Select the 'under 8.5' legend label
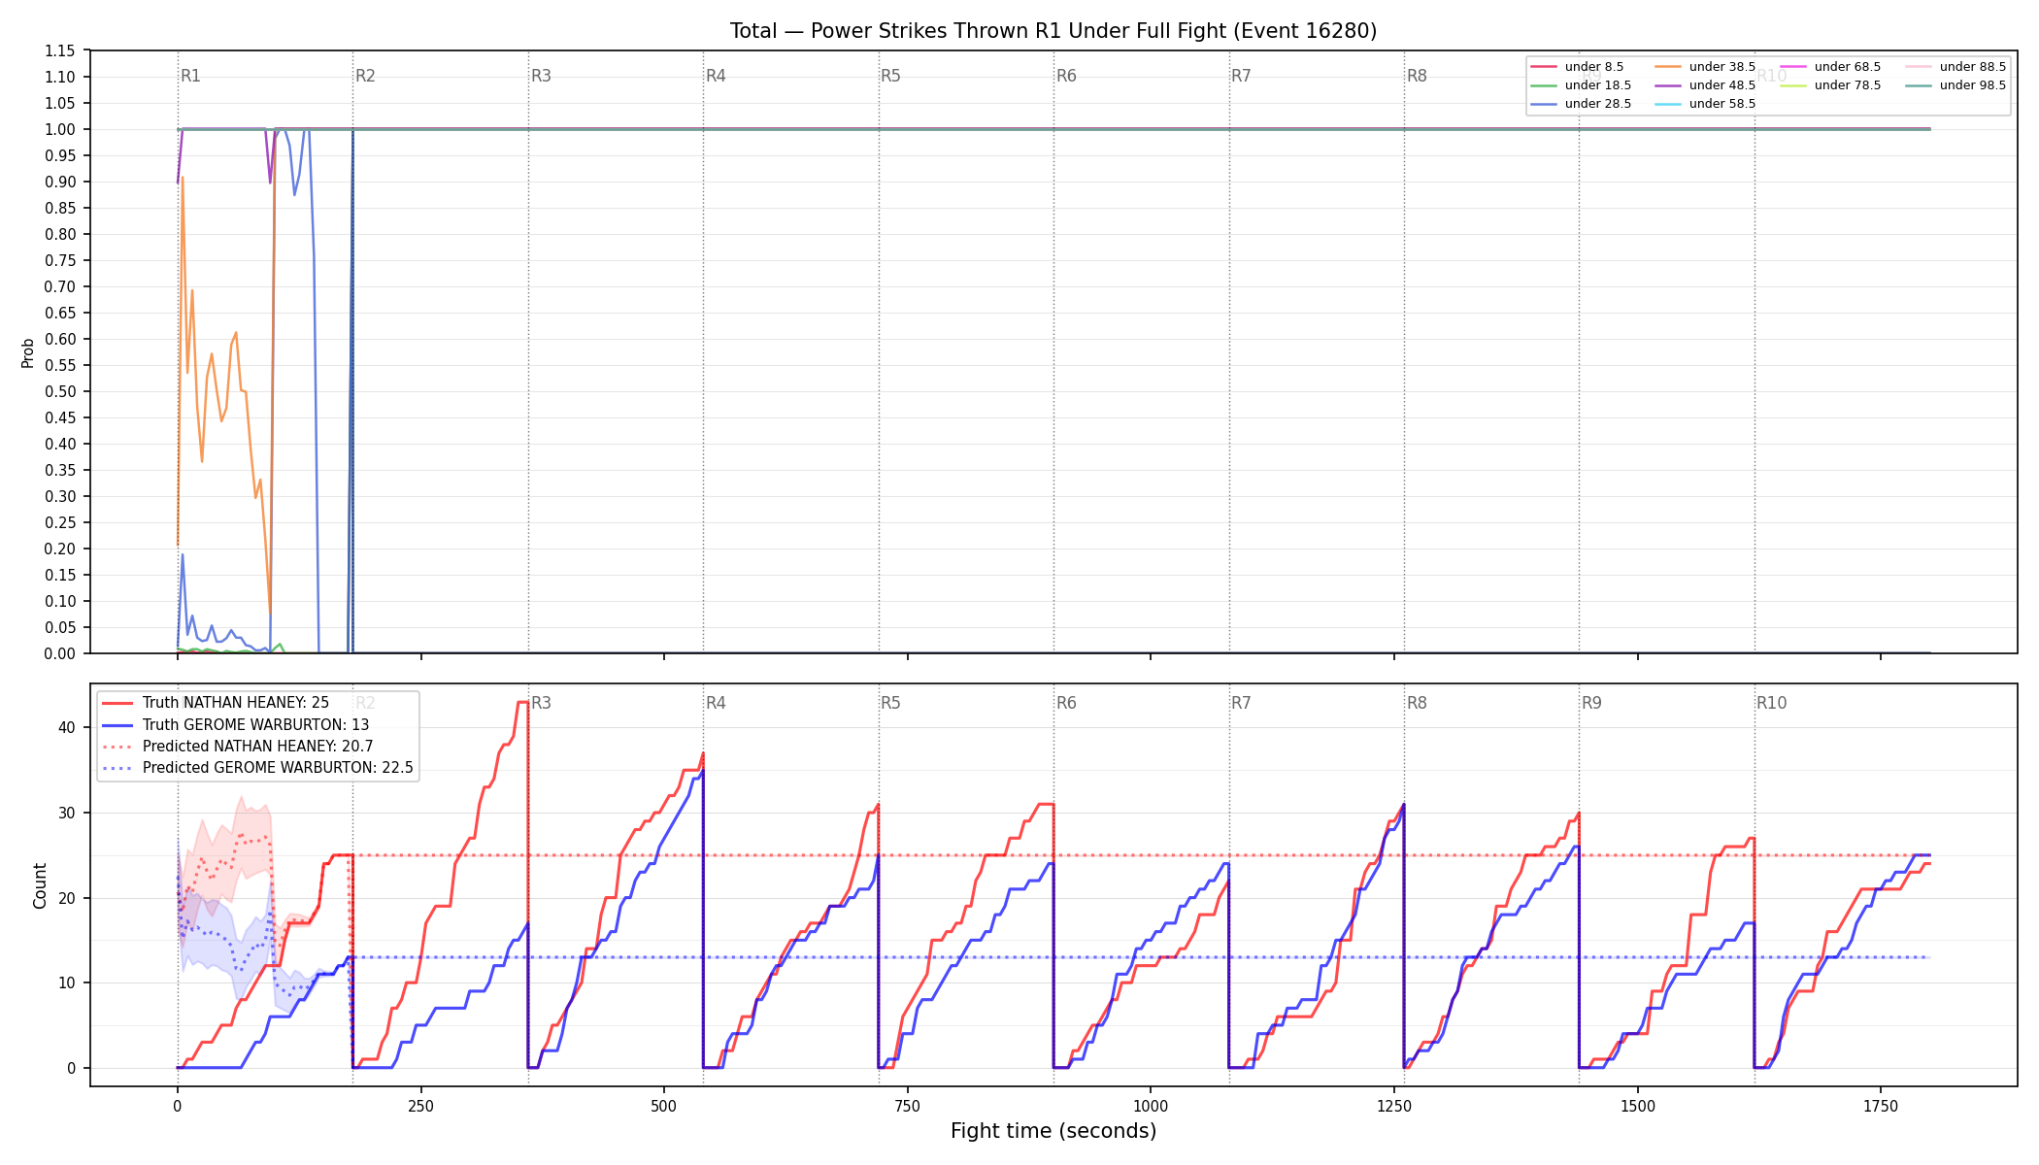This screenshot has width=2039, height=1165. [x=1594, y=67]
